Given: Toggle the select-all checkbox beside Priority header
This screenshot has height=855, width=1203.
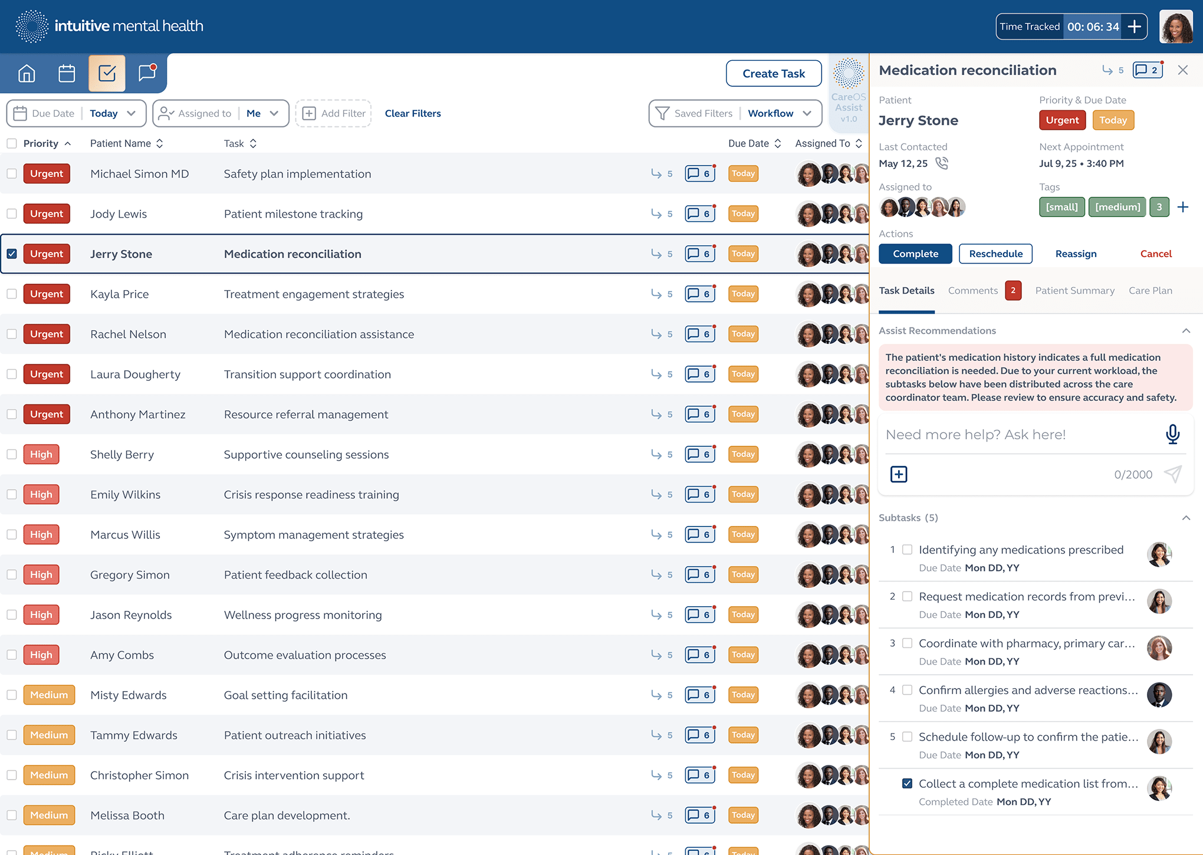Looking at the screenshot, I should click(12, 143).
